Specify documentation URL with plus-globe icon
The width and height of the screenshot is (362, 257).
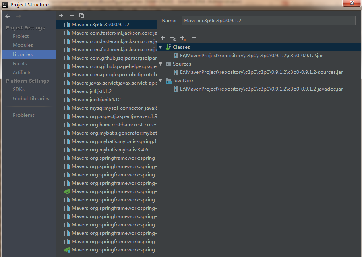tap(173, 38)
